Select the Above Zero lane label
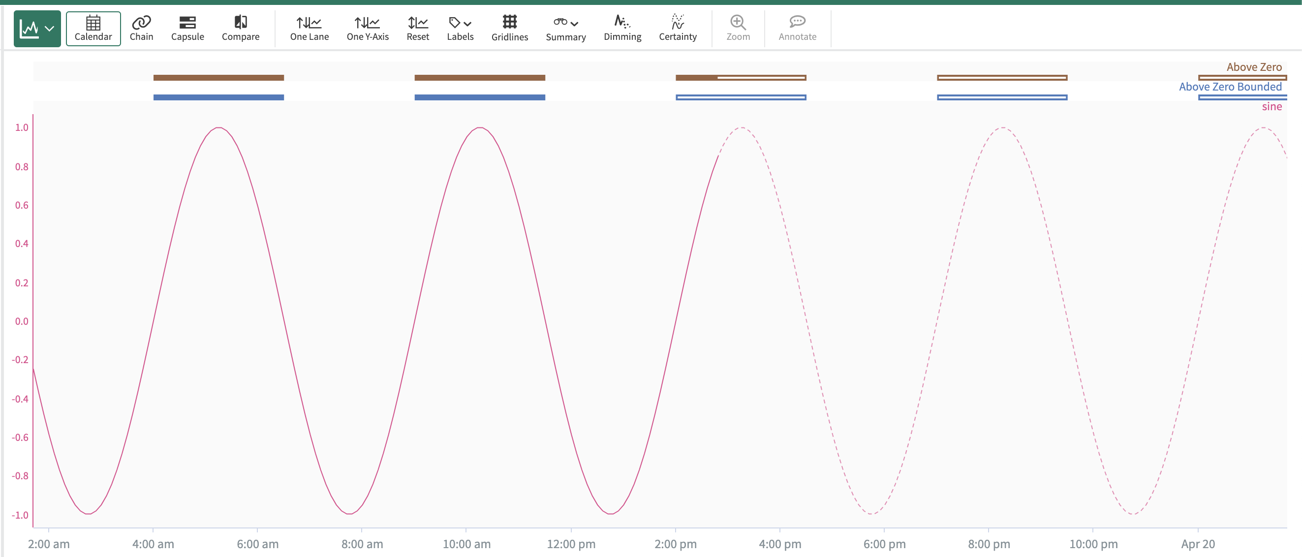This screenshot has width=1302, height=557. pyautogui.click(x=1253, y=67)
